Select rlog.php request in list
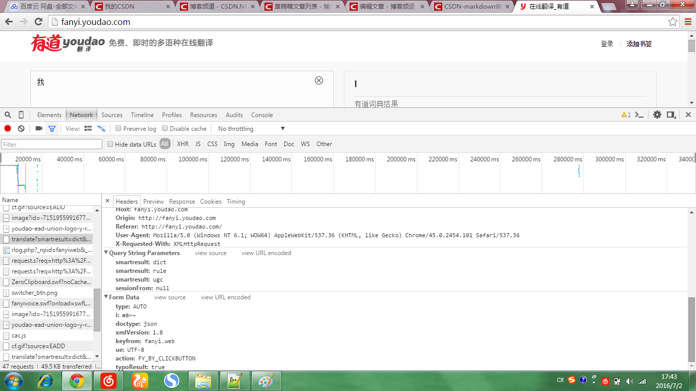This screenshot has height=391, width=696. (x=46, y=250)
